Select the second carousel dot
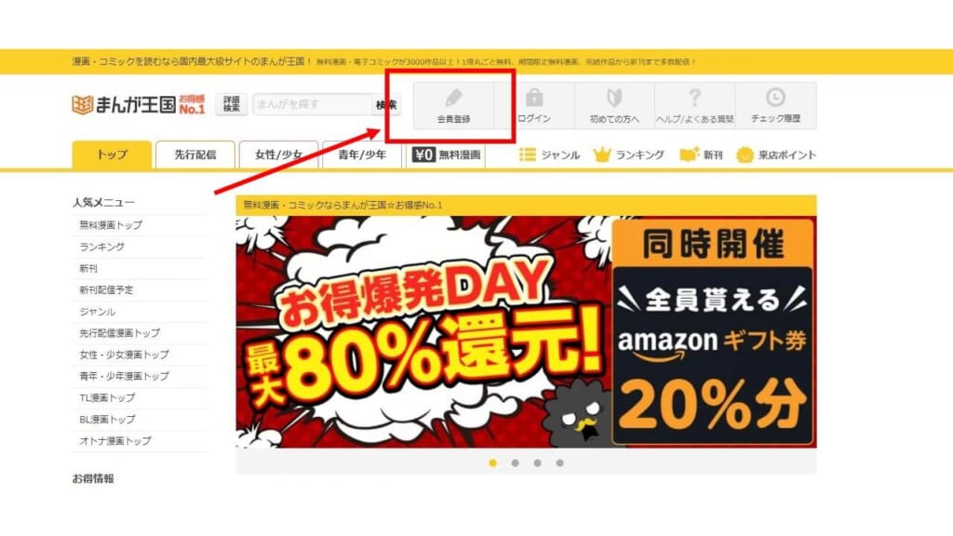Image resolution: width=953 pixels, height=536 pixels. 515,463
